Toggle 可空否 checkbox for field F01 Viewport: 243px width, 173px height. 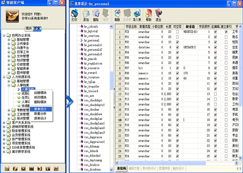pyautogui.click(x=177, y=37)
